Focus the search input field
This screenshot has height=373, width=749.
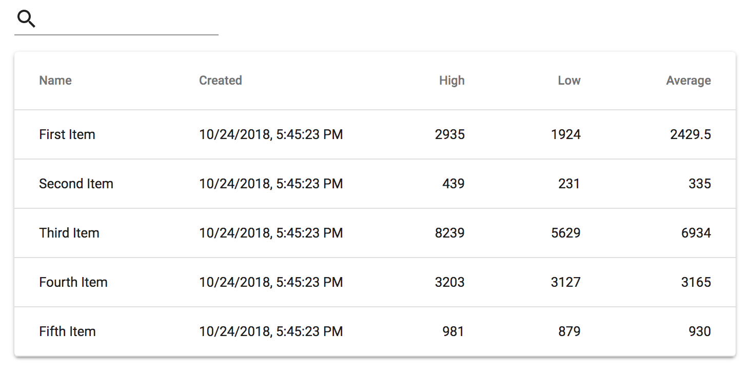(x=128, y=21)
